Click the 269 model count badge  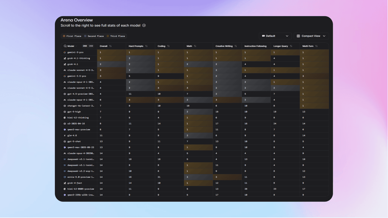[85, 46]
